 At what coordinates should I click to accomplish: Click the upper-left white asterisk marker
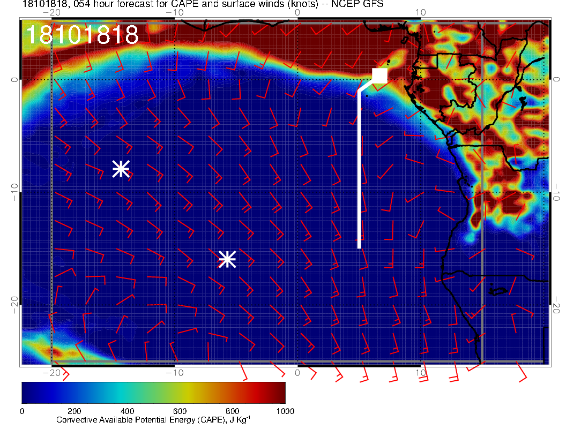click(x=121, y=169)
